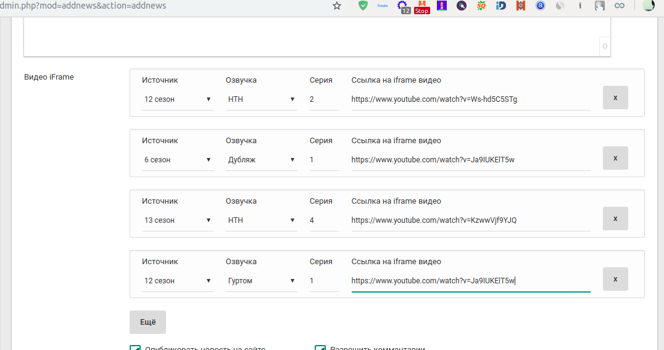
Task: Click iframe link field ending Ws-hd5C5STg
Action: click(x=471, y=99)
